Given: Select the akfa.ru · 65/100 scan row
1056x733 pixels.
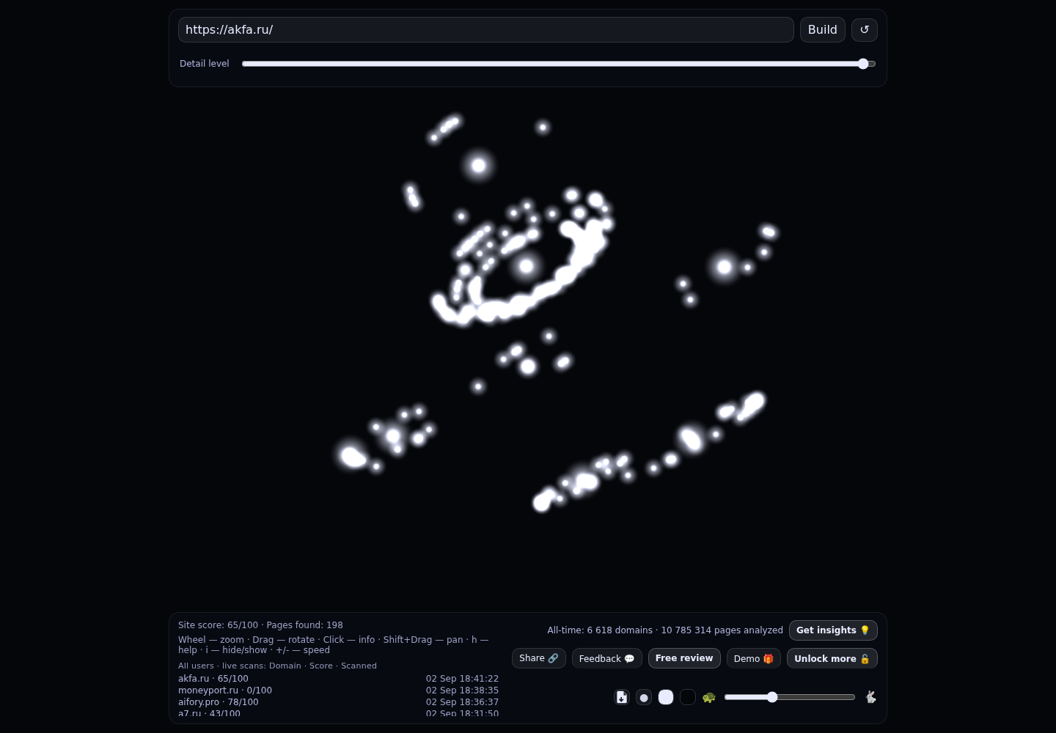Looking at the screenshot, I should (338, 679).
